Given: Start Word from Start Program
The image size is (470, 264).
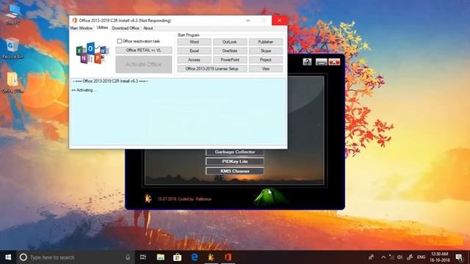Looking at the screenshot, I should 194,42.
